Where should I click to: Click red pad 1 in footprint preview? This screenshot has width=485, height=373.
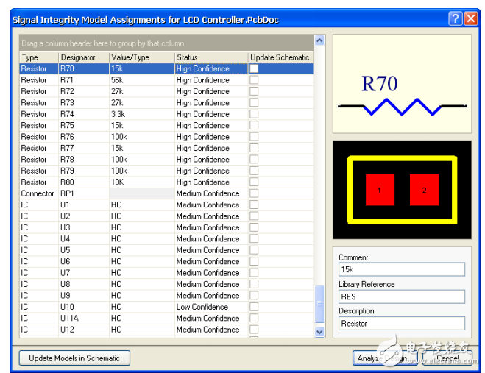380,190
